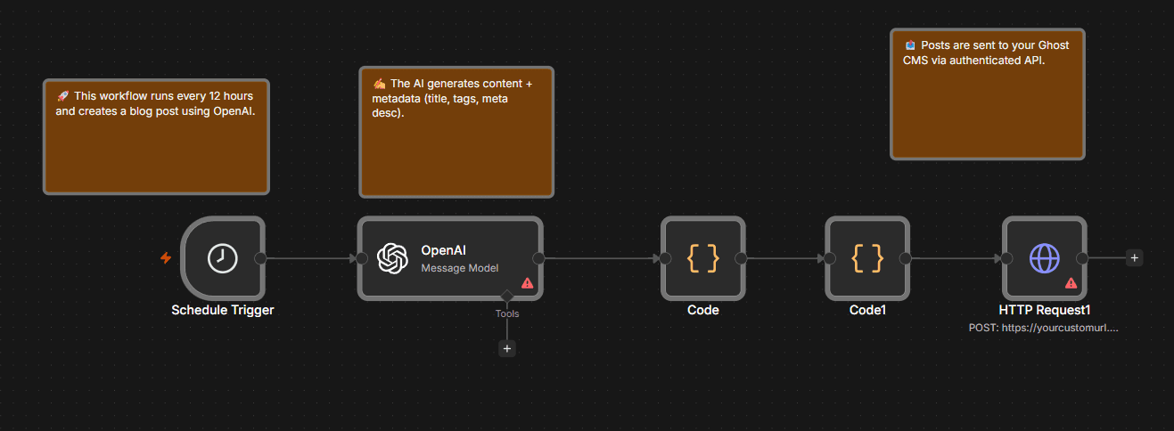This screenshot has width=1174, height=431.
Task: Click the 'Schedule Trigger' node label
Action: tap(223, 311)
